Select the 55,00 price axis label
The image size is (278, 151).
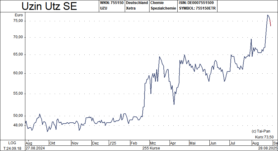(18, 94)
